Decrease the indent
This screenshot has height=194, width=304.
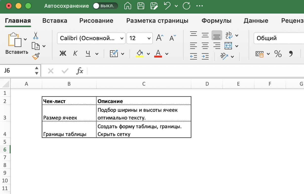[194, 56]
